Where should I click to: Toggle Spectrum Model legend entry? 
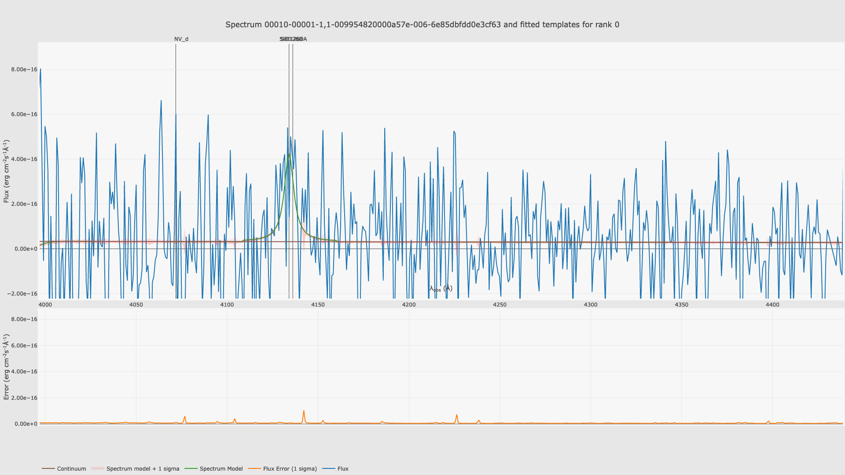[221, 469]
